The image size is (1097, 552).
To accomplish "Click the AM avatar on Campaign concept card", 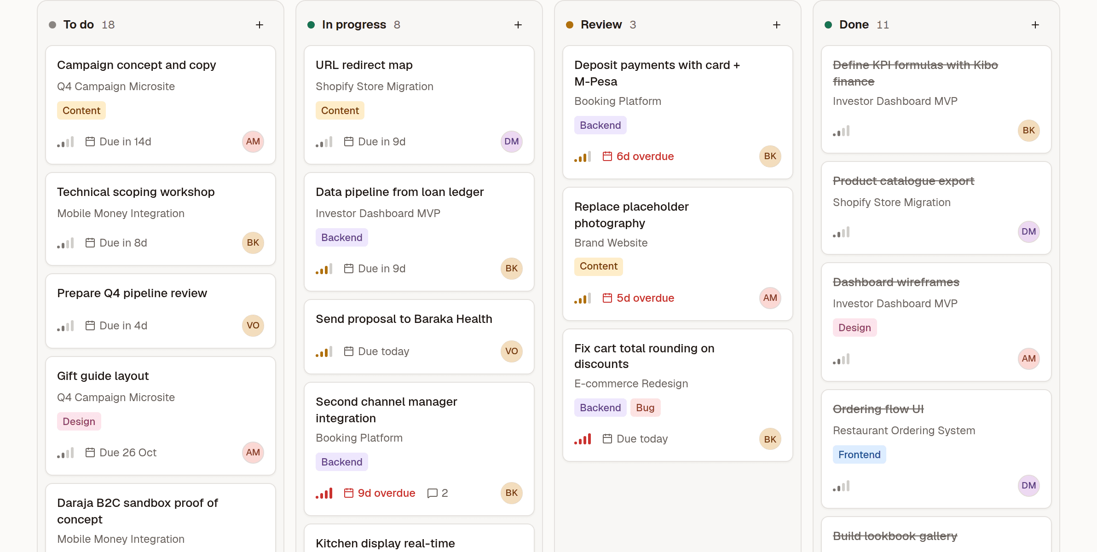I will tap(253, 142).
